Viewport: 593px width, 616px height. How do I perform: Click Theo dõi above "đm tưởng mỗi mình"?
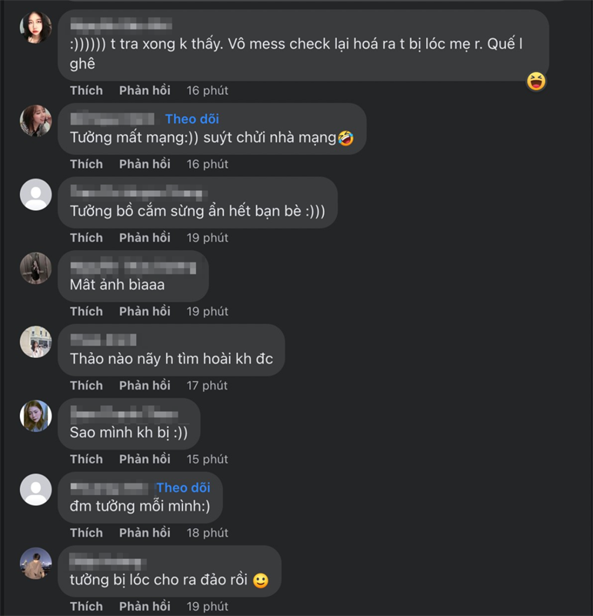coord(183,487)
